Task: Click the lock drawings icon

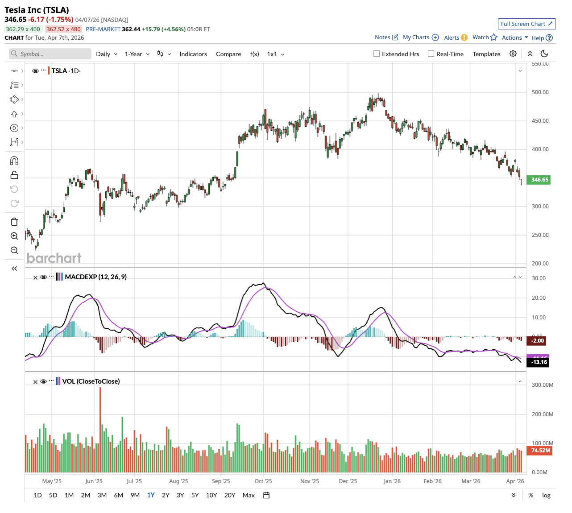Action: (14, 175)
